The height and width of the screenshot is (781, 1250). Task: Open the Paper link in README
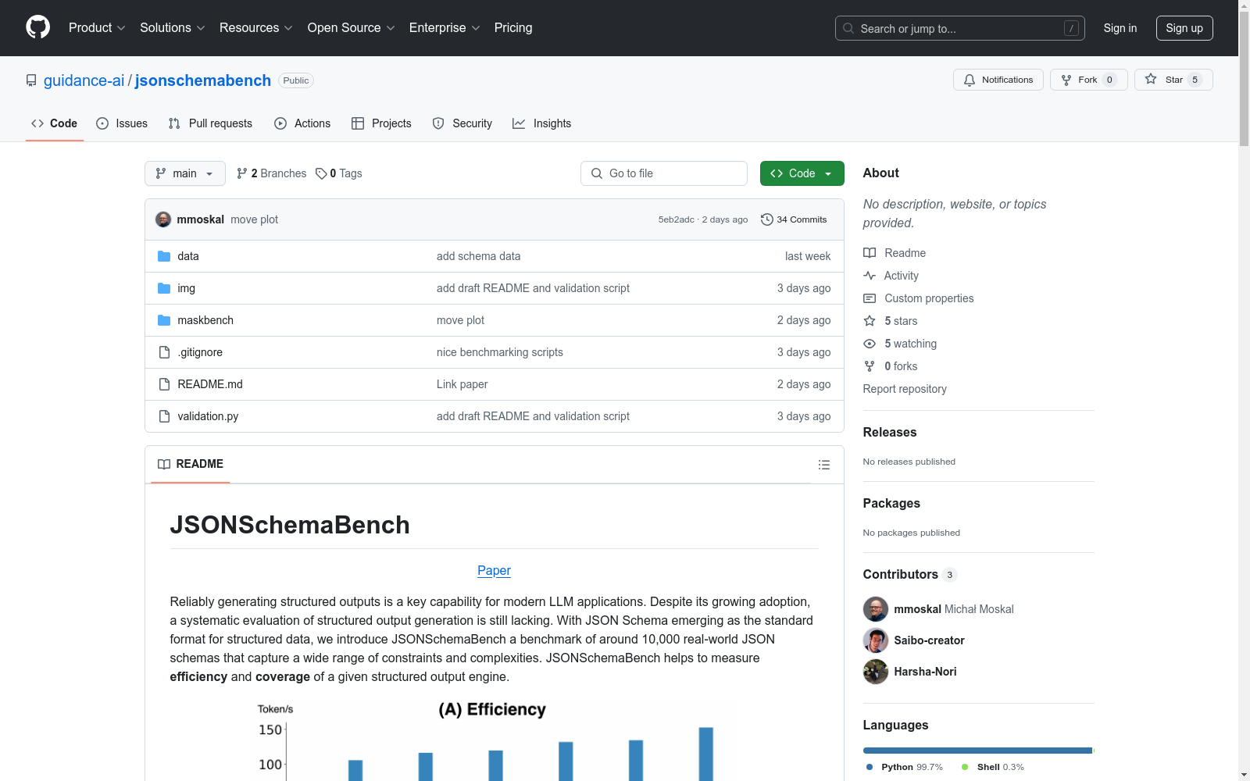(494, 571)
